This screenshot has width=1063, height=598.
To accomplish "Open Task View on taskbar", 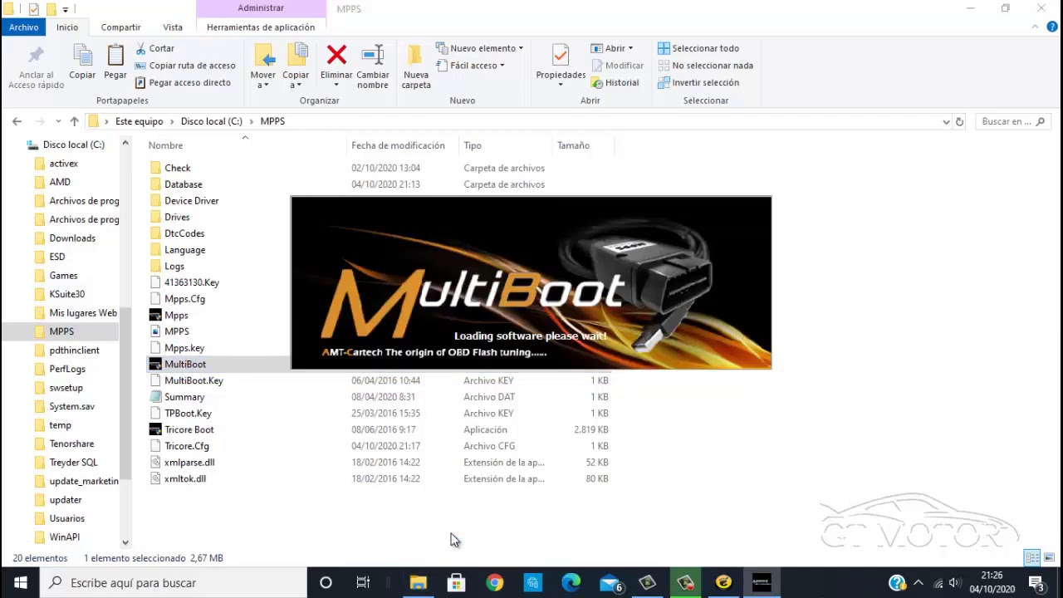I will coord(363,582).
